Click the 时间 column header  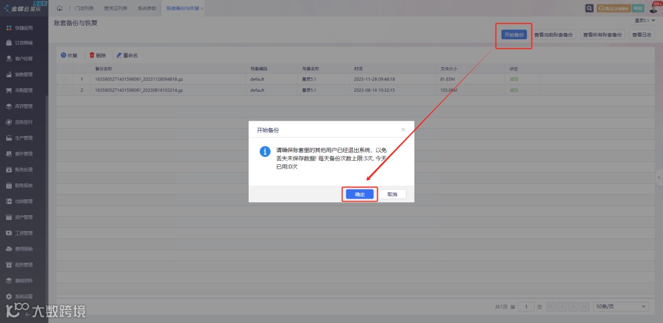[358, 68]
